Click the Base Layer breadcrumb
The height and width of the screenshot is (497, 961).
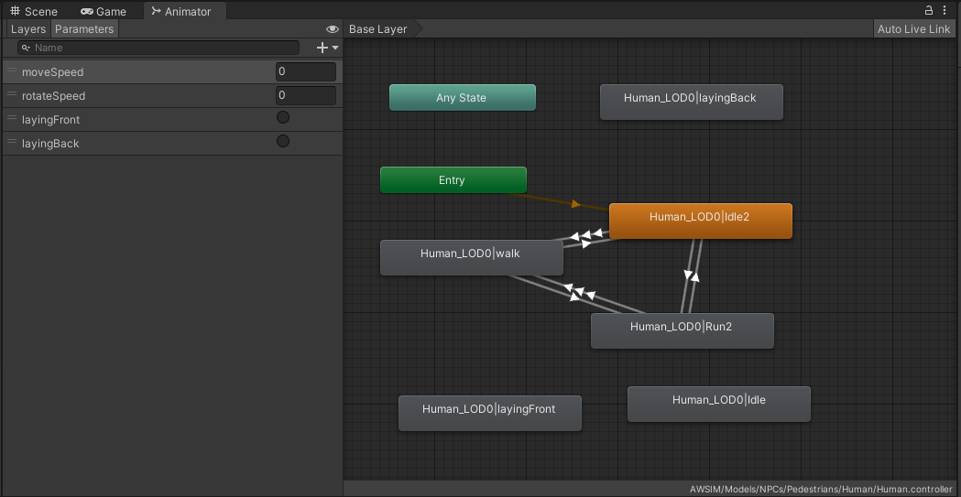[378, 29]
